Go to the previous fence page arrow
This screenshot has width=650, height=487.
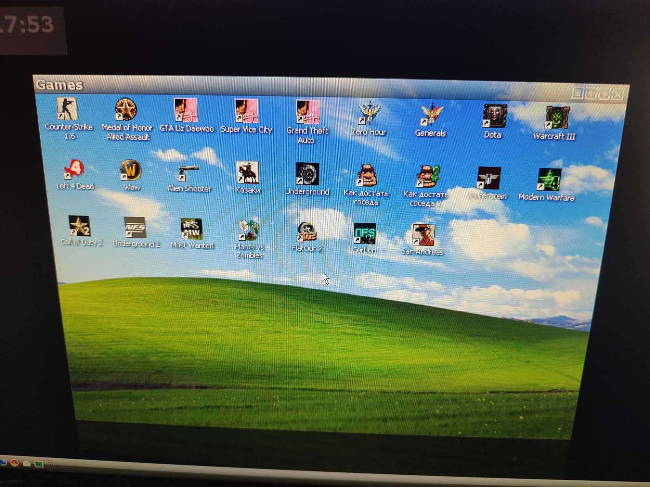pyautogui.click(x=591, y=94)
